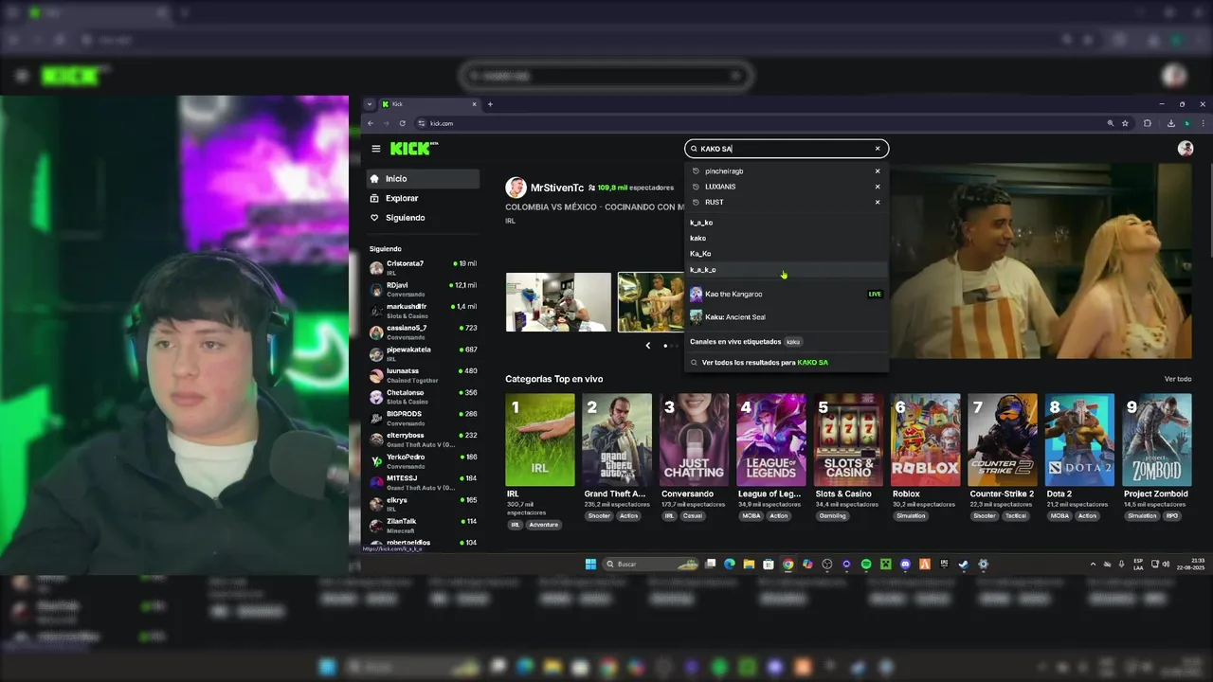Open followed channel RDjavi

click(423, 289)
